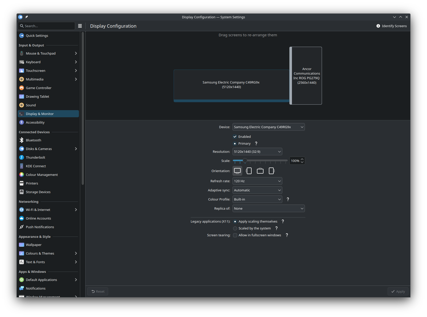Click the Apply button
Screen dimensions: 427x317
coord(398,291)
